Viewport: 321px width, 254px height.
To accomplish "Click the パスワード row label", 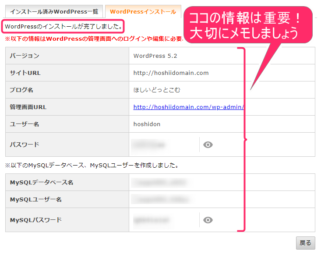I will pyautogui.click(x=25, y=145).
